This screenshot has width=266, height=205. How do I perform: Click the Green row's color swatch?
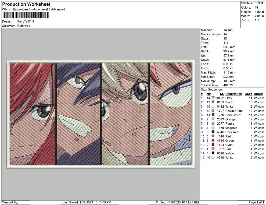[x=213, y=140]
